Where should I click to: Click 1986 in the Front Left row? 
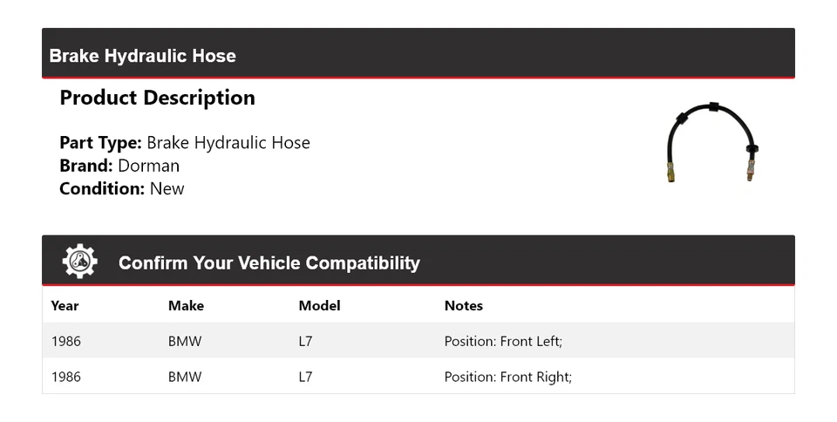[66, 341]
